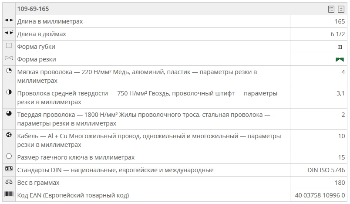This screenshot has width=350, height=204.
Task: Select the product number 109-69-165 header
Action: (33, 9)
